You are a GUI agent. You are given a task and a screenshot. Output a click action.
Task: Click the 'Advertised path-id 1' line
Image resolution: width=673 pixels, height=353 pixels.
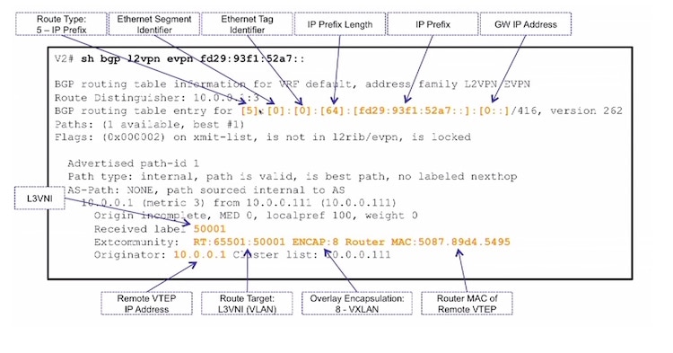pos(133,163)
